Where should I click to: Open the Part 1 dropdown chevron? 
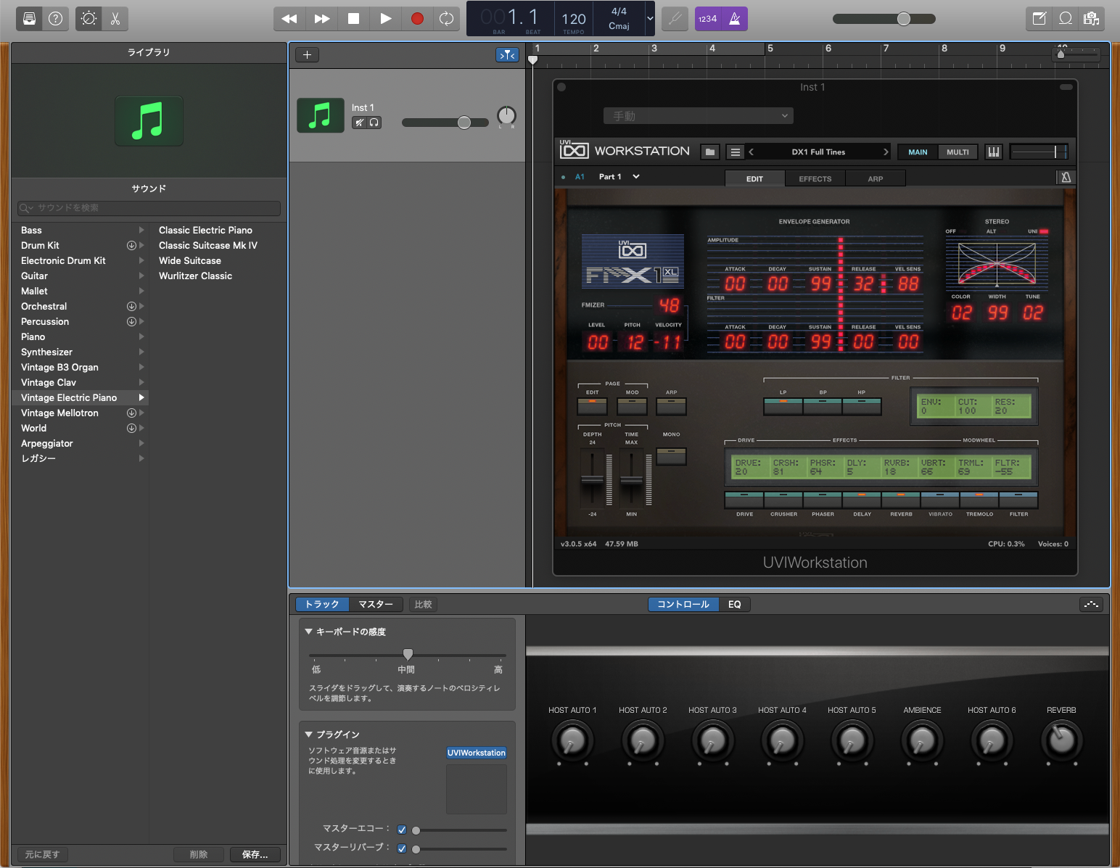tap(636, 176)
